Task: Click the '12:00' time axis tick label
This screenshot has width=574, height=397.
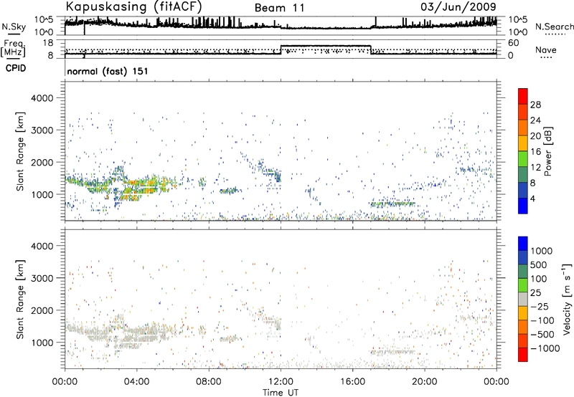Action: click(281, 382)
